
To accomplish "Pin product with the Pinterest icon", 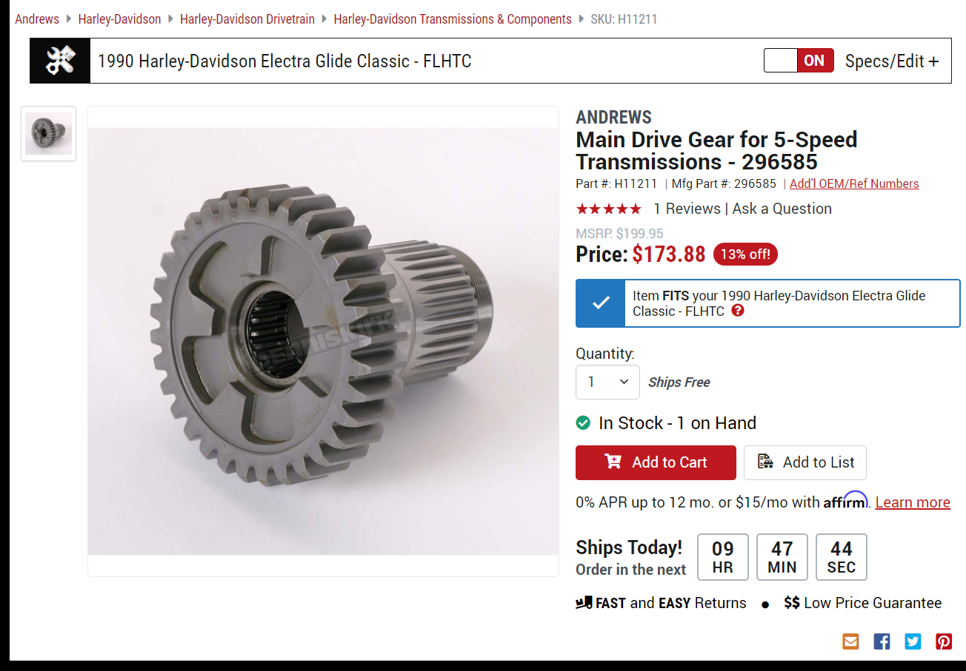I will [x=944, y=641].
